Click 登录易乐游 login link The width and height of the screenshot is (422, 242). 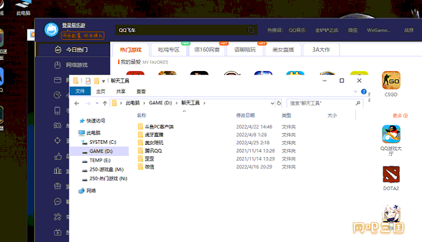click(x=74, y=25)
